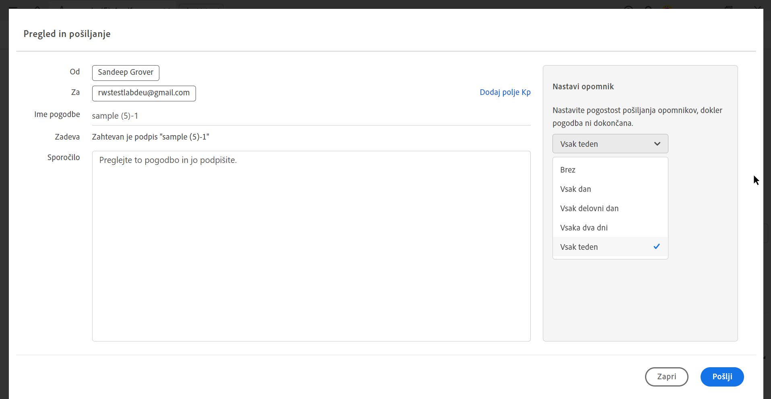The image size is (771, 399).
Task: Click the blue checkmark beside Vsak teden
Action: click(x=657, y=247)
